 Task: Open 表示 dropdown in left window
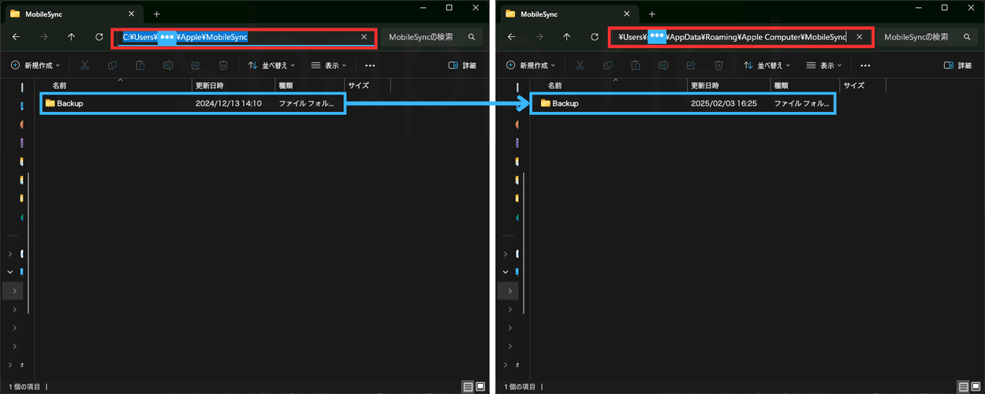pos(329,65)
